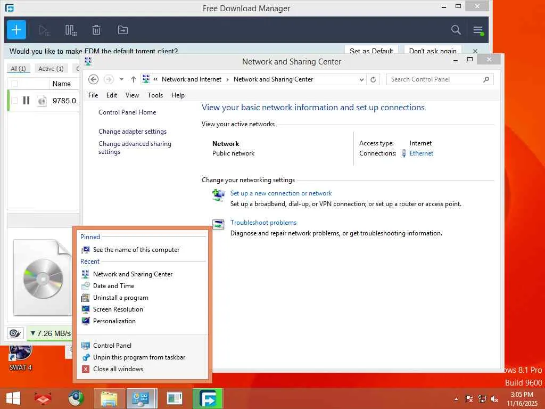Unpin this program from taskbar
Screen dimensions: 545x409
142,357
